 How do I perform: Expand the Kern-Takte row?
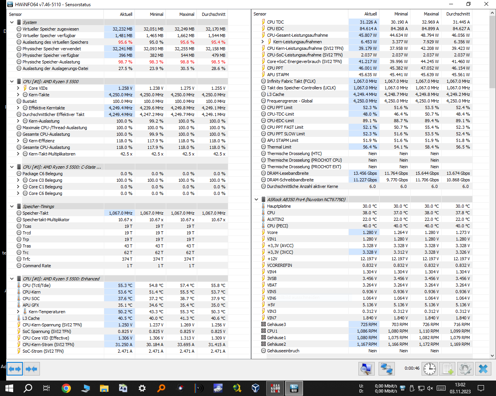[18, 95]
